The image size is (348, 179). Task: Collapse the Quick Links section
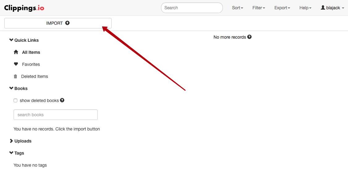[11, 40]
